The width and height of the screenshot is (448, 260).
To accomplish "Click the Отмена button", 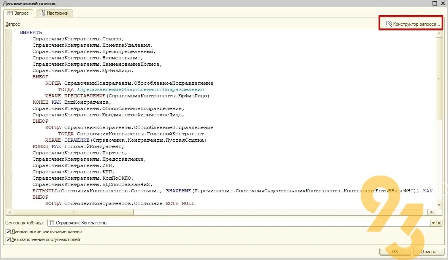I will tap(428, 251).
